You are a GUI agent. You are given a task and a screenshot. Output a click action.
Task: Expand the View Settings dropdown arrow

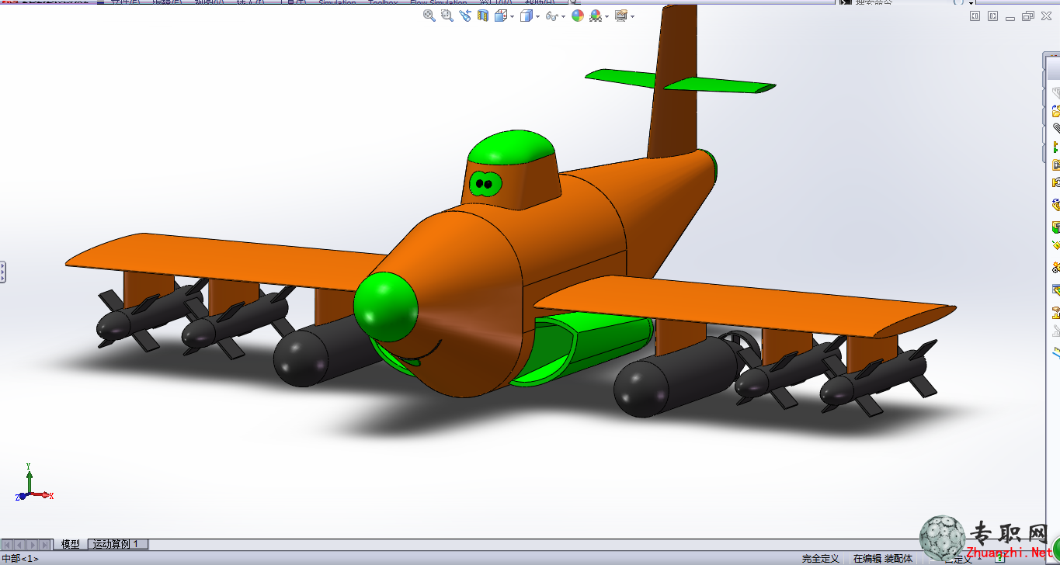pos(632,16)
